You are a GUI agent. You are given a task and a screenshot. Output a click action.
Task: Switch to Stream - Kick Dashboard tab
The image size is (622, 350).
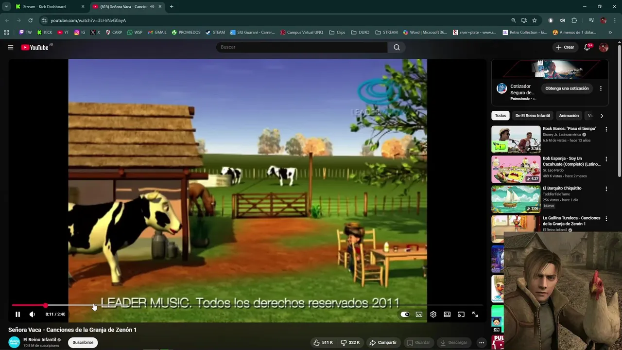tap(51, 7)
